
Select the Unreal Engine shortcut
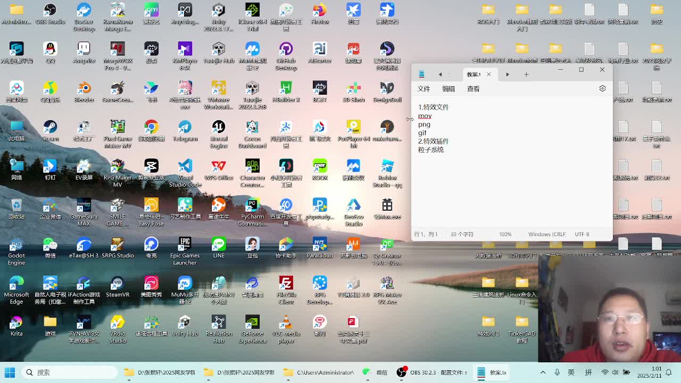219,134
